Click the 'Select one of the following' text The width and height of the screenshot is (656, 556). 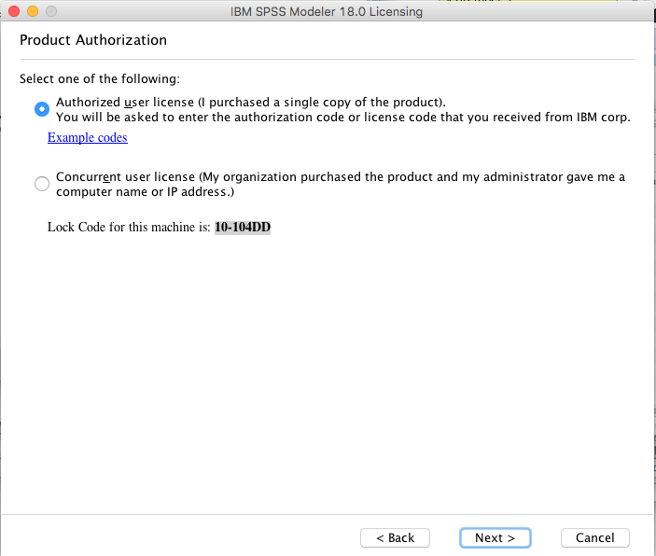[x=100, y=78]
